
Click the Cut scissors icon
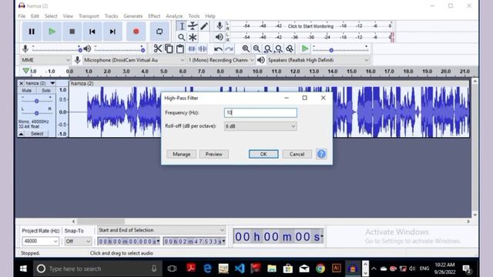[x=157, y=48]
